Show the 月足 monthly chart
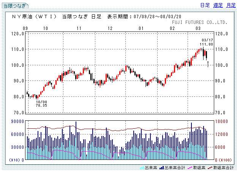 [231, 5]
